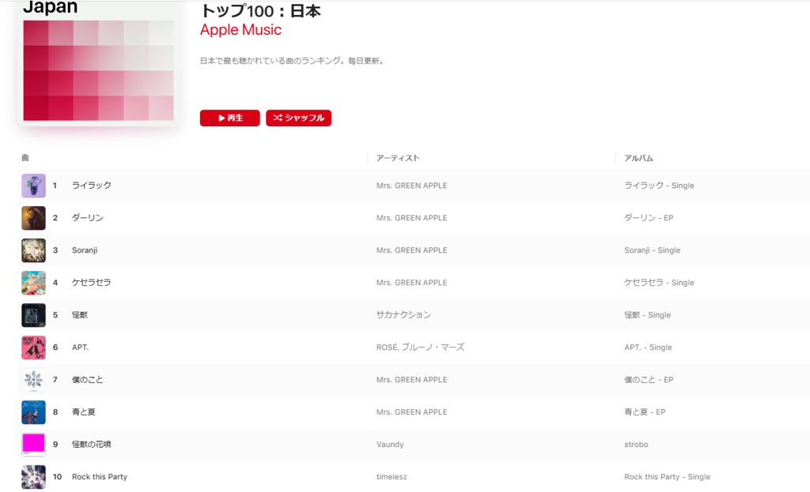
Task: Click the シャッフル shuffle button
Action: pyautogui.click(x=298, y=118)
